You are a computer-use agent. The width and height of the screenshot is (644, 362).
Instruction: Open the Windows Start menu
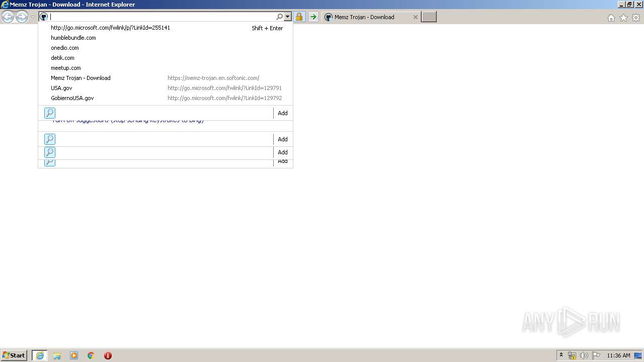tap(14, 355)
